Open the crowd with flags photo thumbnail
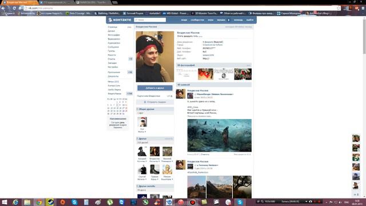 [242, 74]
